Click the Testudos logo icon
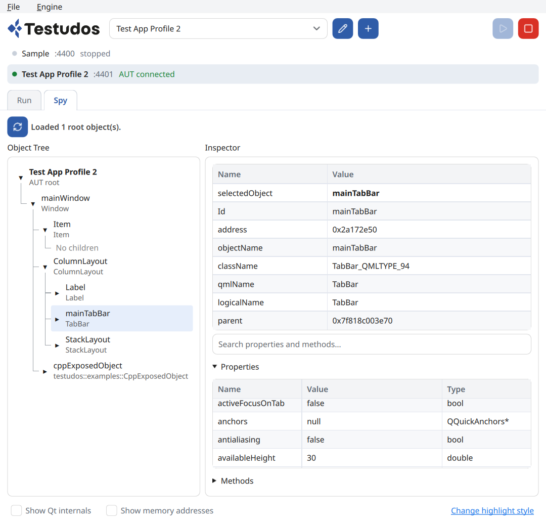 [x=15, y=28]
